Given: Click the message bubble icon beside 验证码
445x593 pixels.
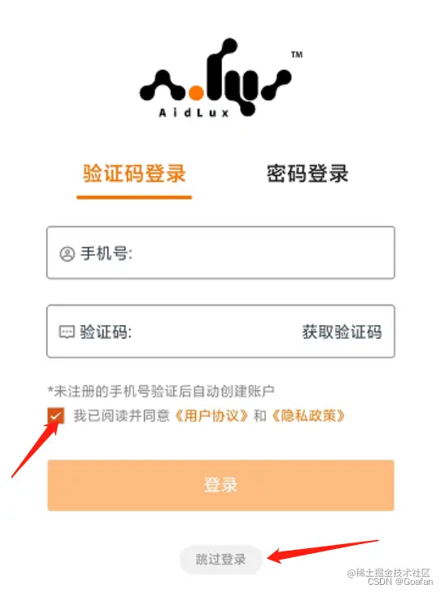Looking at the screenshot, I should click(x=67, y=332).
